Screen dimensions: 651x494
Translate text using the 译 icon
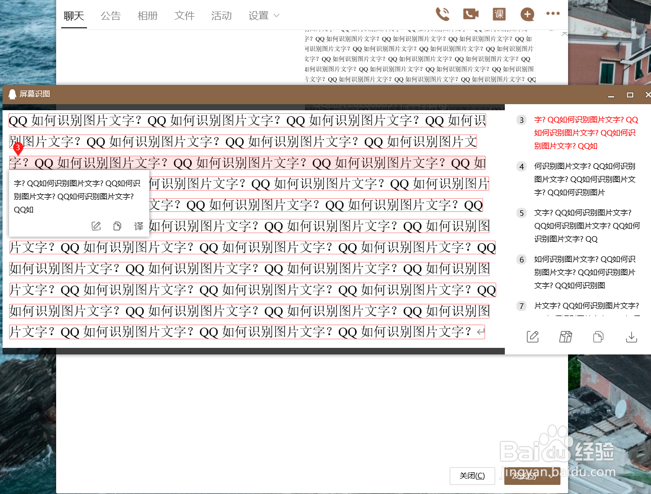(138, 226)
